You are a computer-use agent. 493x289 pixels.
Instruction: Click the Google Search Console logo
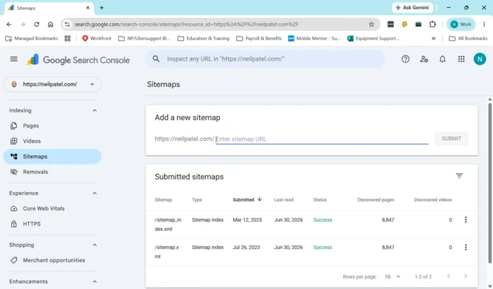78,60
